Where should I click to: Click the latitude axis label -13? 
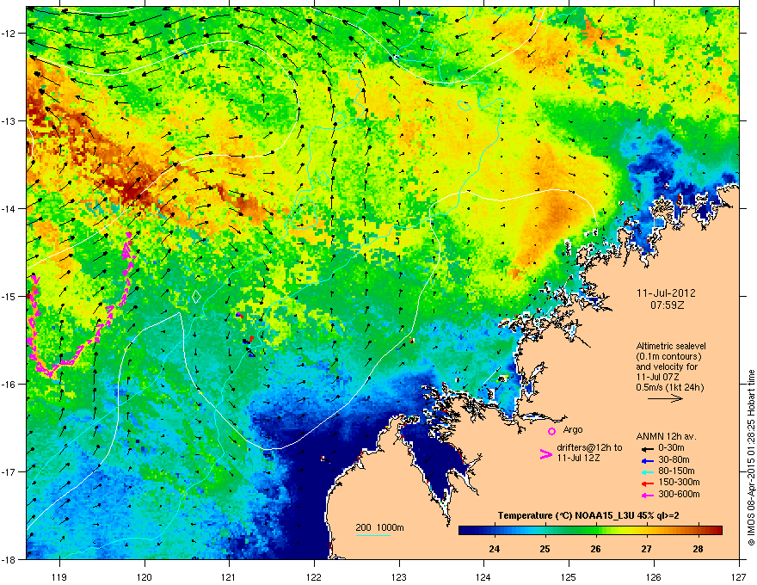pos(9,121)
